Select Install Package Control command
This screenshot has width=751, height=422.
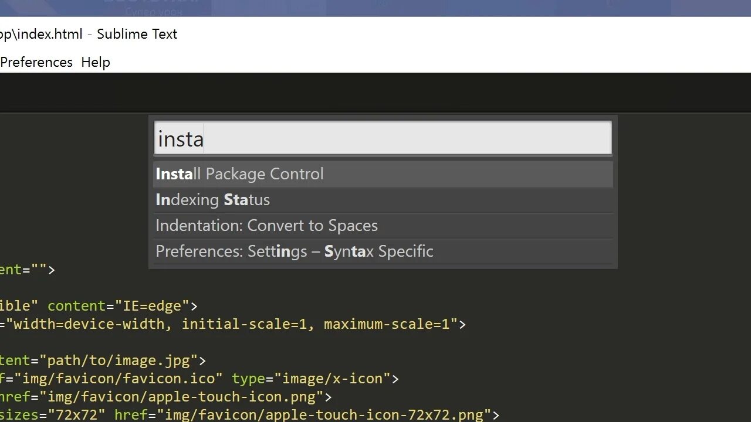point(383,174)
